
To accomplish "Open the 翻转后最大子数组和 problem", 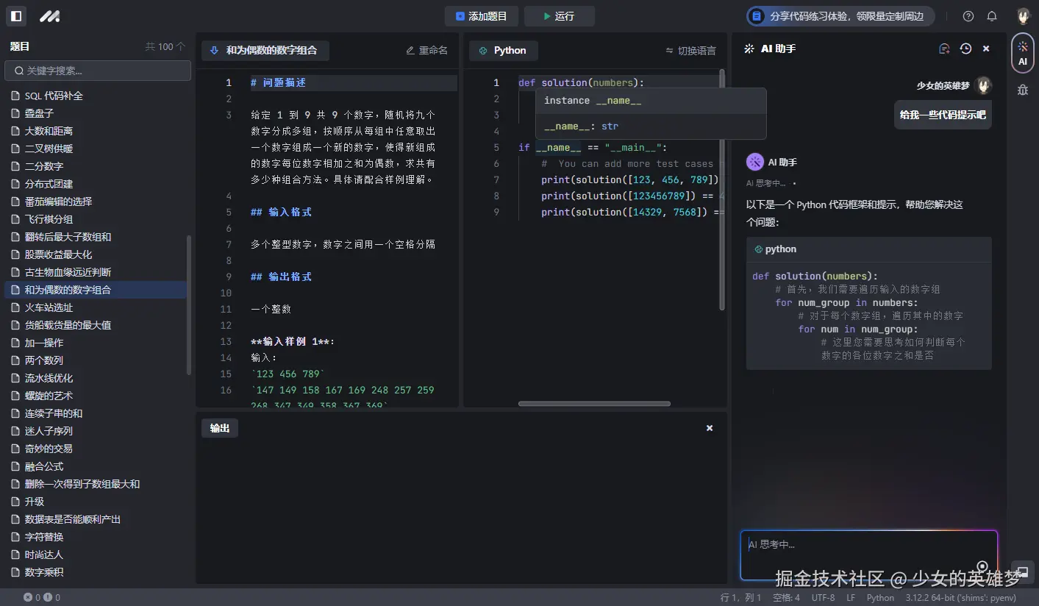I will click(96, 237).
